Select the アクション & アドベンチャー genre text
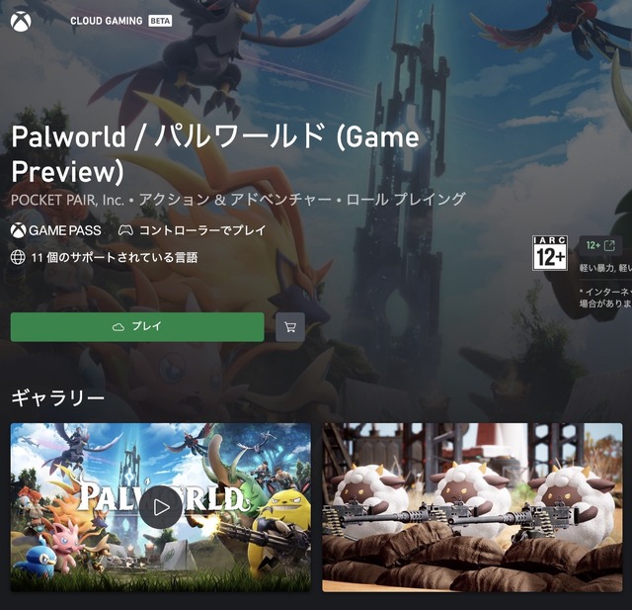This screenshot has width=632, height=610. (235, 200)
